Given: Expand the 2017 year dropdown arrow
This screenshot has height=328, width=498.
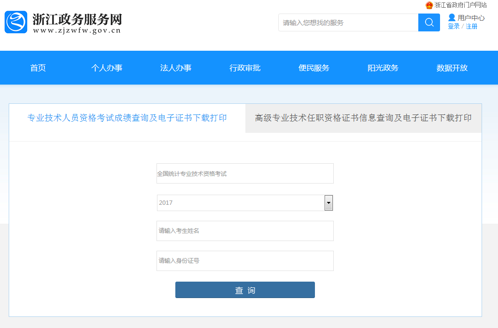Looking at the screenshot, I should tap(328, 203).
